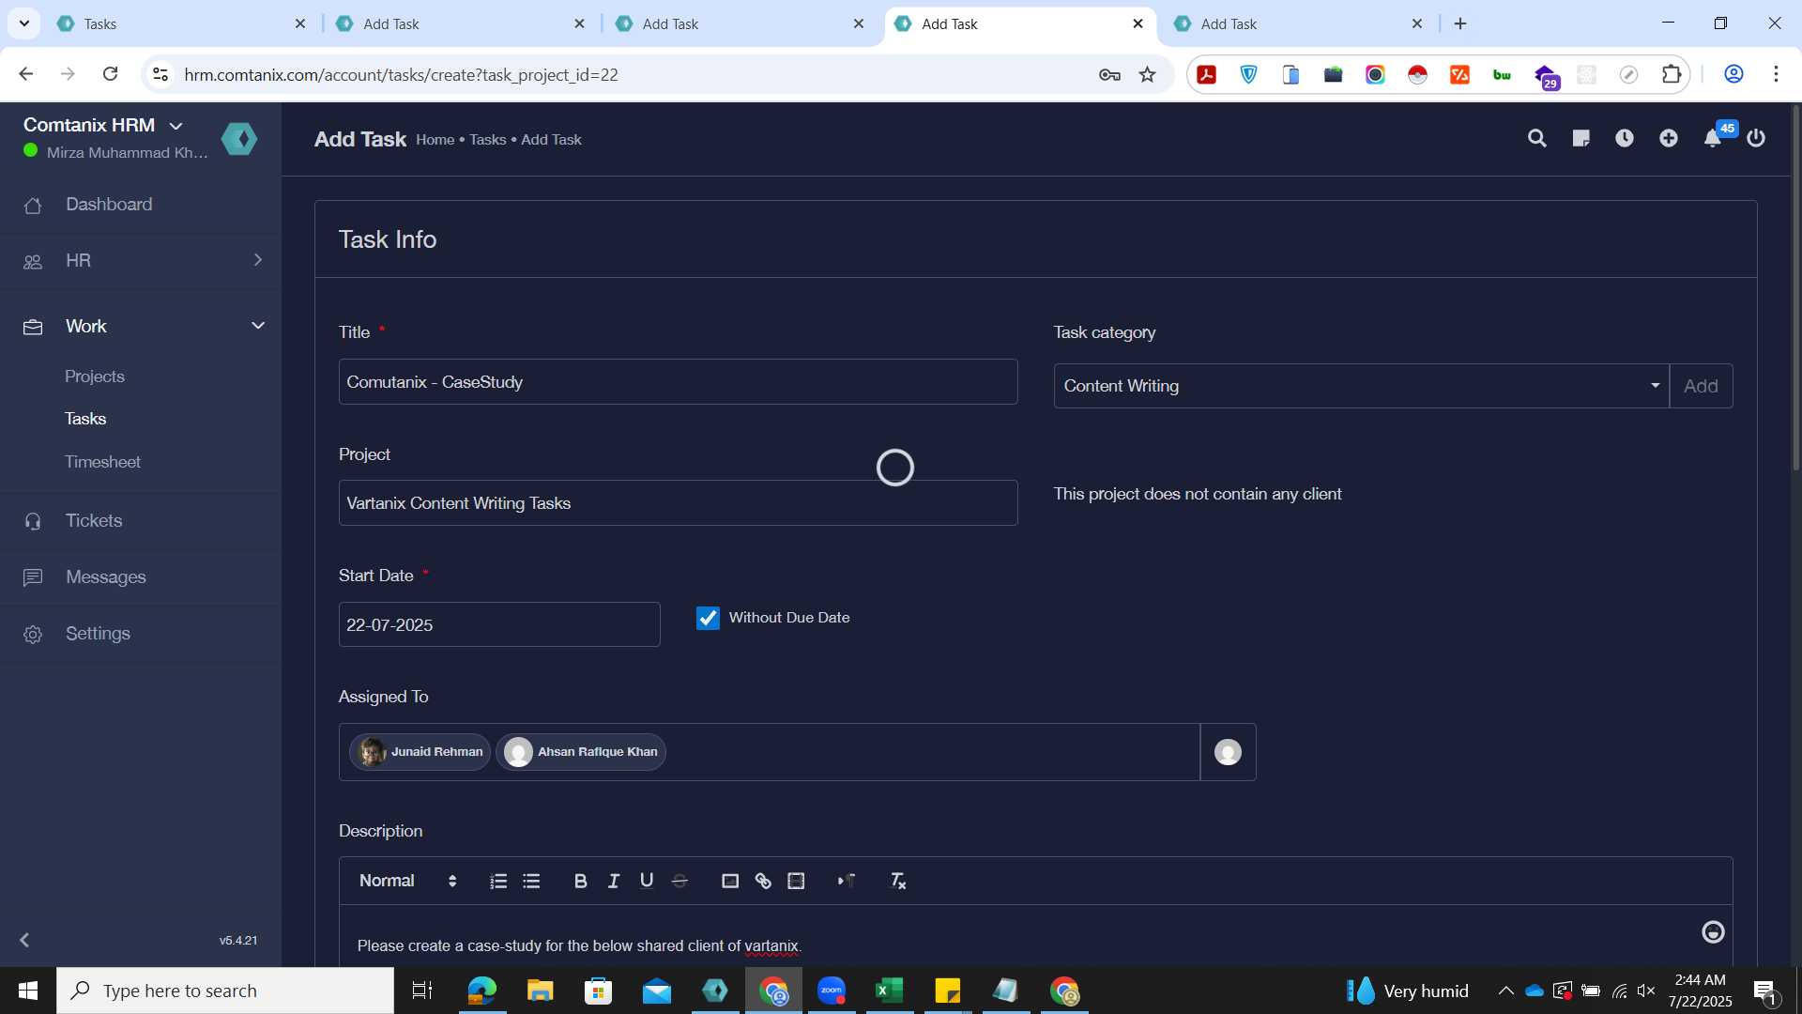The width and height of the screenshot is (1802, 1014).
Task: Open the Normal heading style dropdown
Action: (x=407, y=881)
